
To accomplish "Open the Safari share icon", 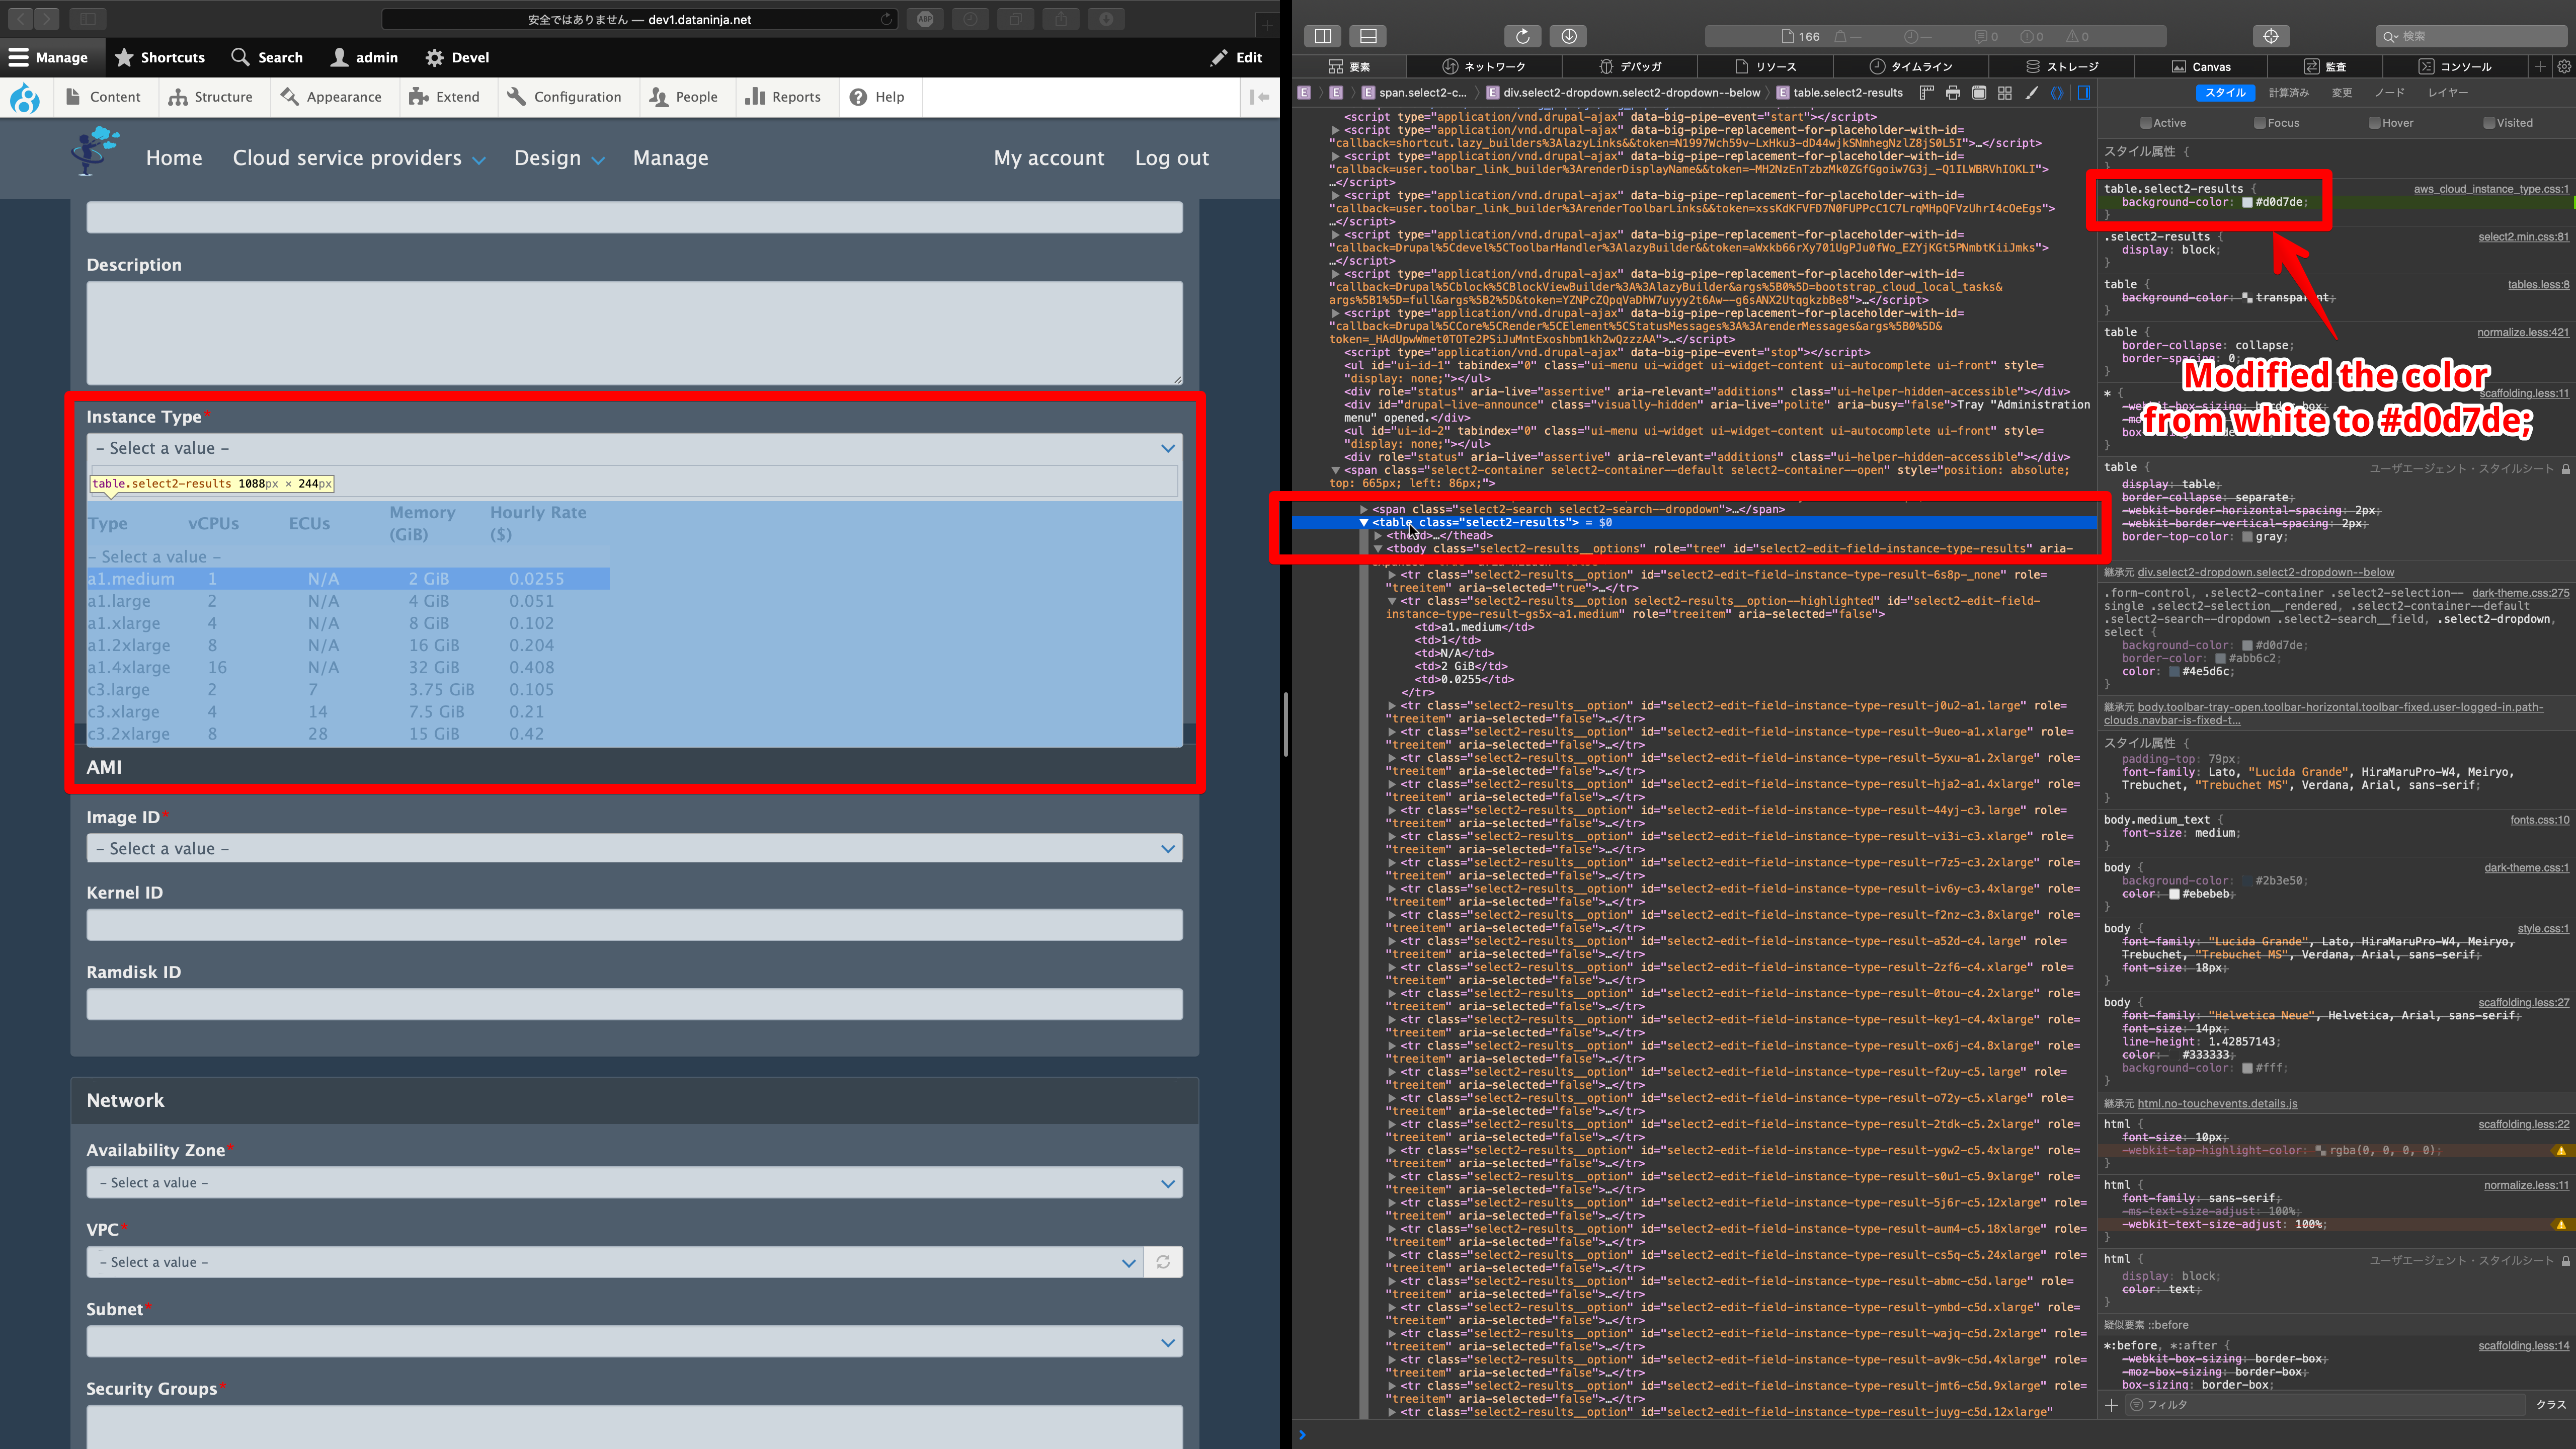I will tap(1060, 19).
